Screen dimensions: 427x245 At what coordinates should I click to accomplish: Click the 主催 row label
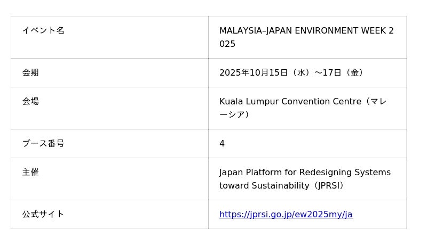(30, 173)
